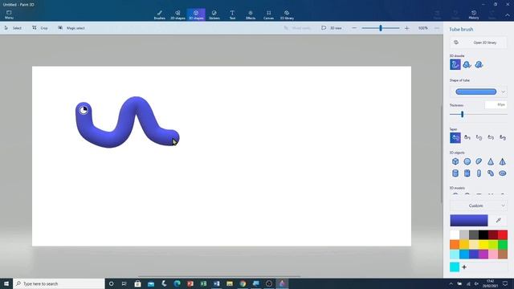Open Word from the taskbar

click(x=216, y=283)
